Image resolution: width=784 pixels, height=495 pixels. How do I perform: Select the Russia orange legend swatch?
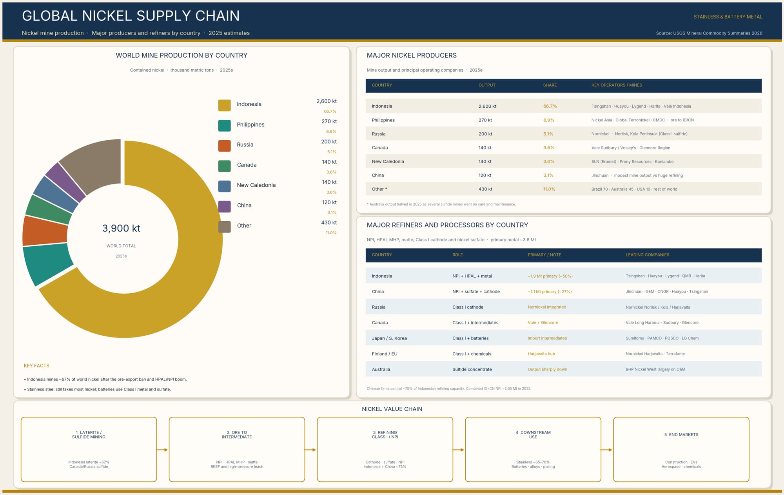click(224, 146)
